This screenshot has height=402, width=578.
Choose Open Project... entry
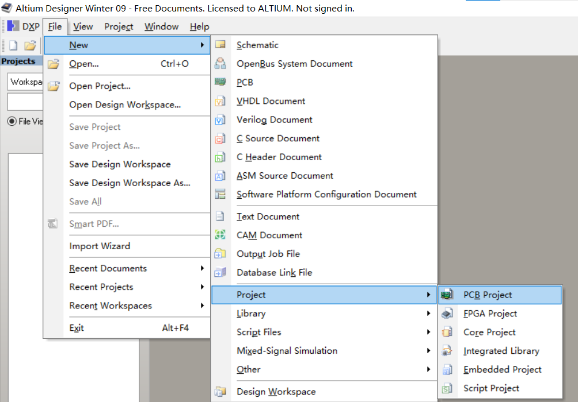pos(127,86)
